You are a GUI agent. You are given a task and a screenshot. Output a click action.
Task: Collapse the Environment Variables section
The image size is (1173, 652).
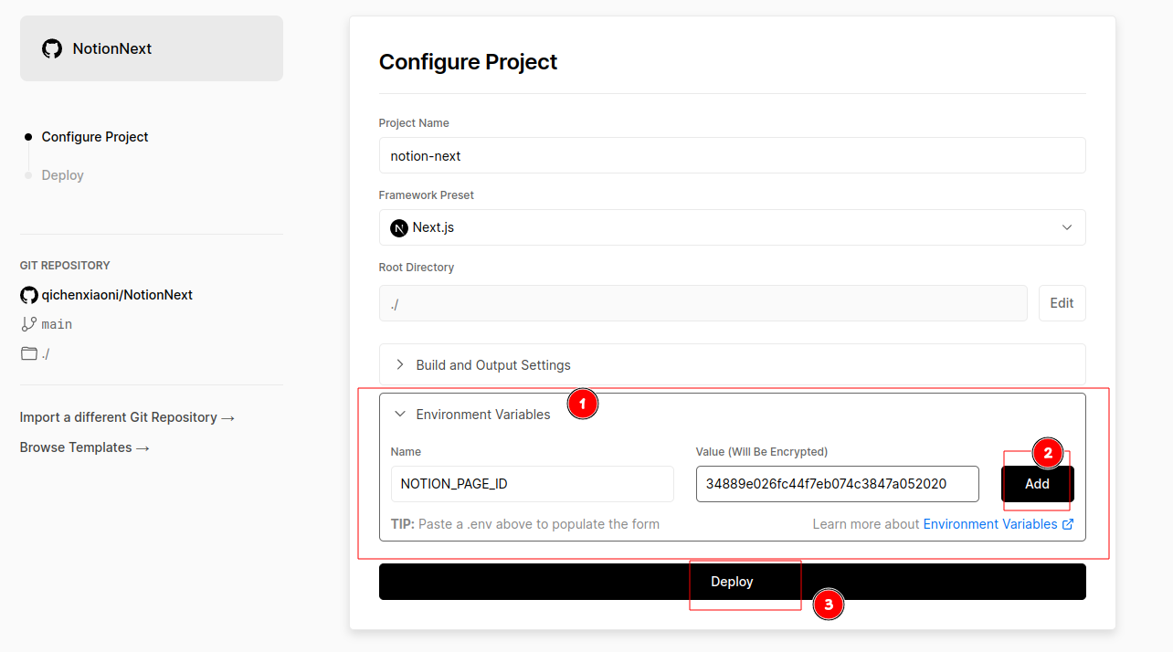pos(732,414)
